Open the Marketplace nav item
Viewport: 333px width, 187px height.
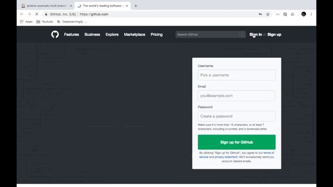pos(134,35)
